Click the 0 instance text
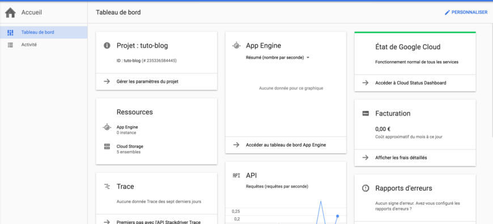Screen dimensions: 493x224 (x=126, y=133)
